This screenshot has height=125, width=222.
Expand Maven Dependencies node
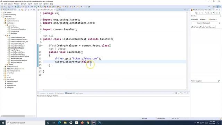[x=3, y=71]
